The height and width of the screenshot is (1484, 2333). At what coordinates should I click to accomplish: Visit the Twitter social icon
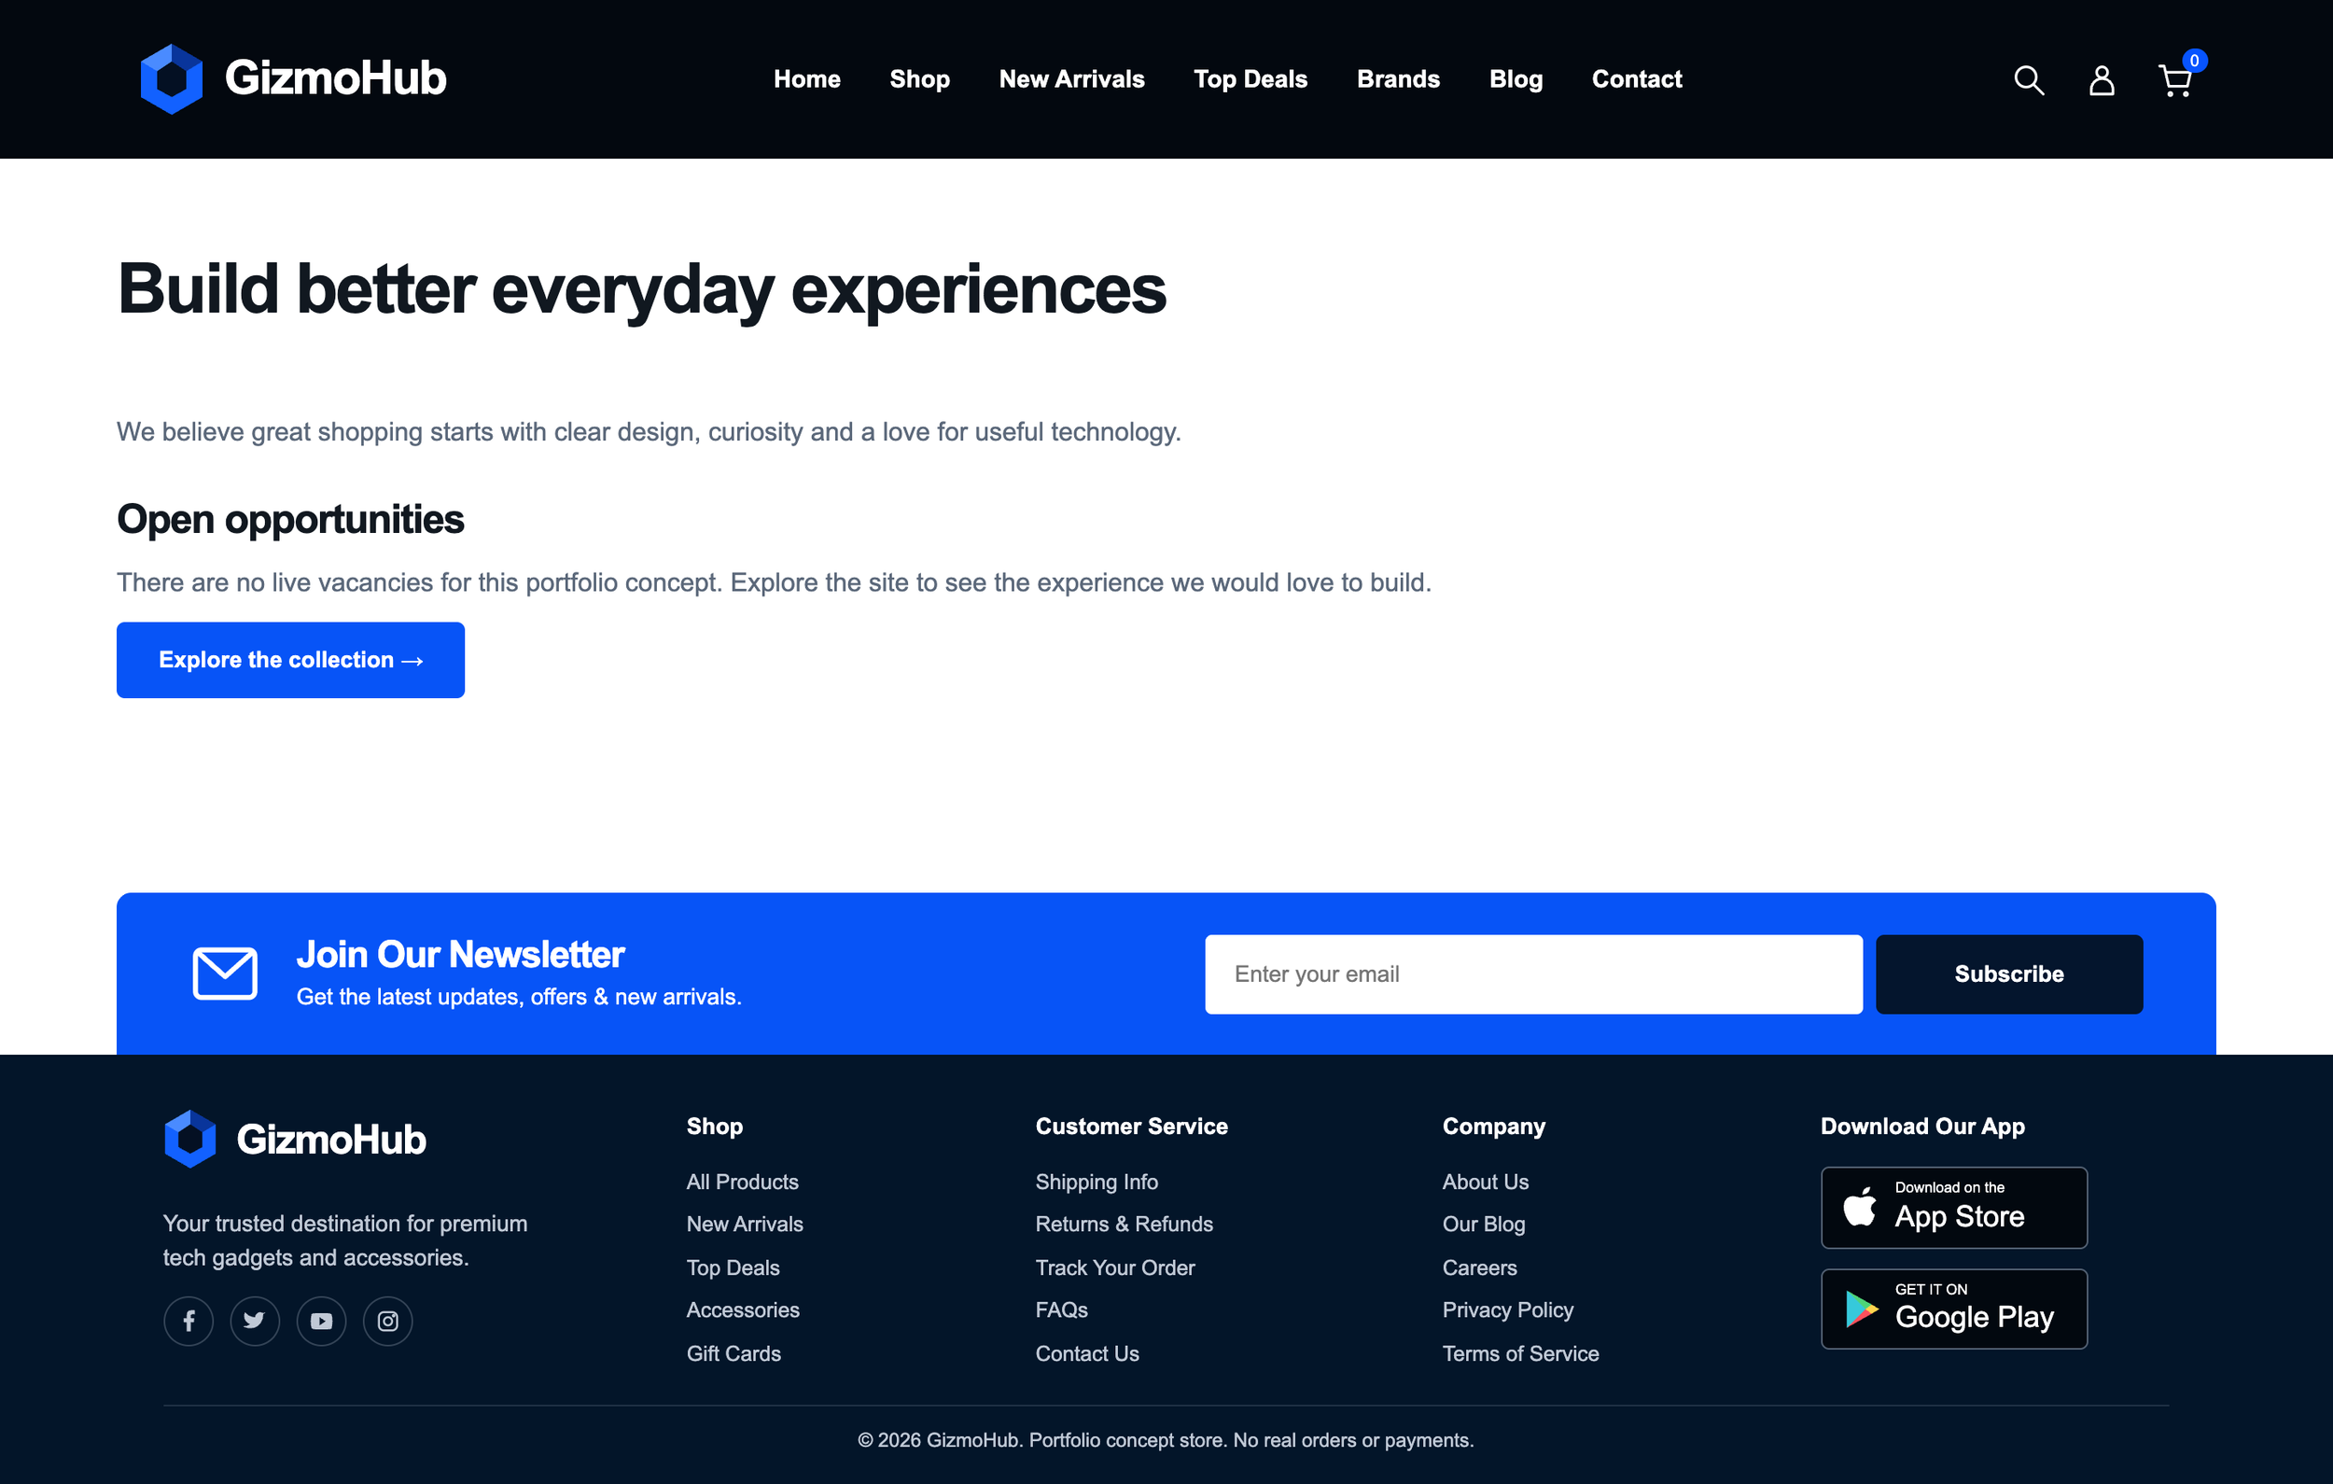[255, 1320]
